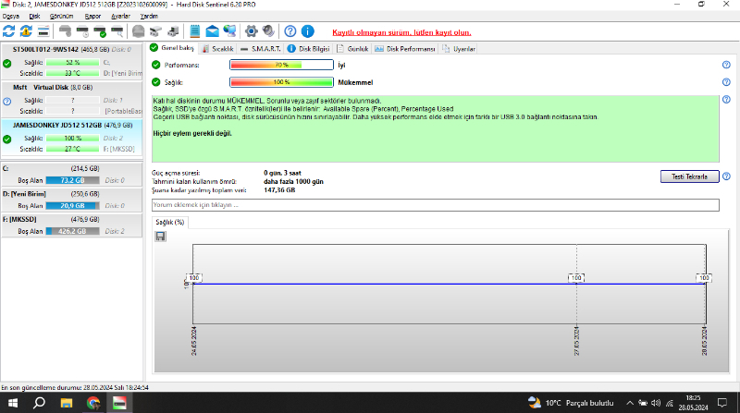Click the save floppy icon above graph
The width and height of the screenshot is (740, 413).
(160, 237)
